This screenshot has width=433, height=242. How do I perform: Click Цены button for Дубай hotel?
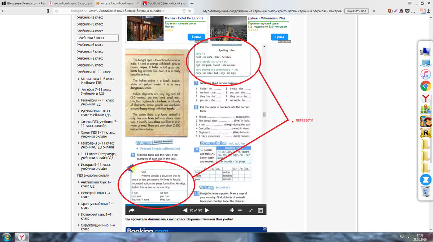[279, 37]
